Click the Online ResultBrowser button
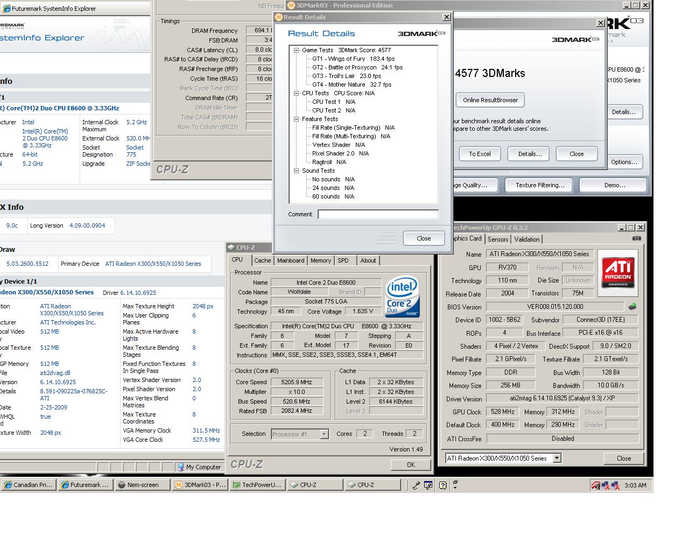The image size is (689, 551). point(490,100)
